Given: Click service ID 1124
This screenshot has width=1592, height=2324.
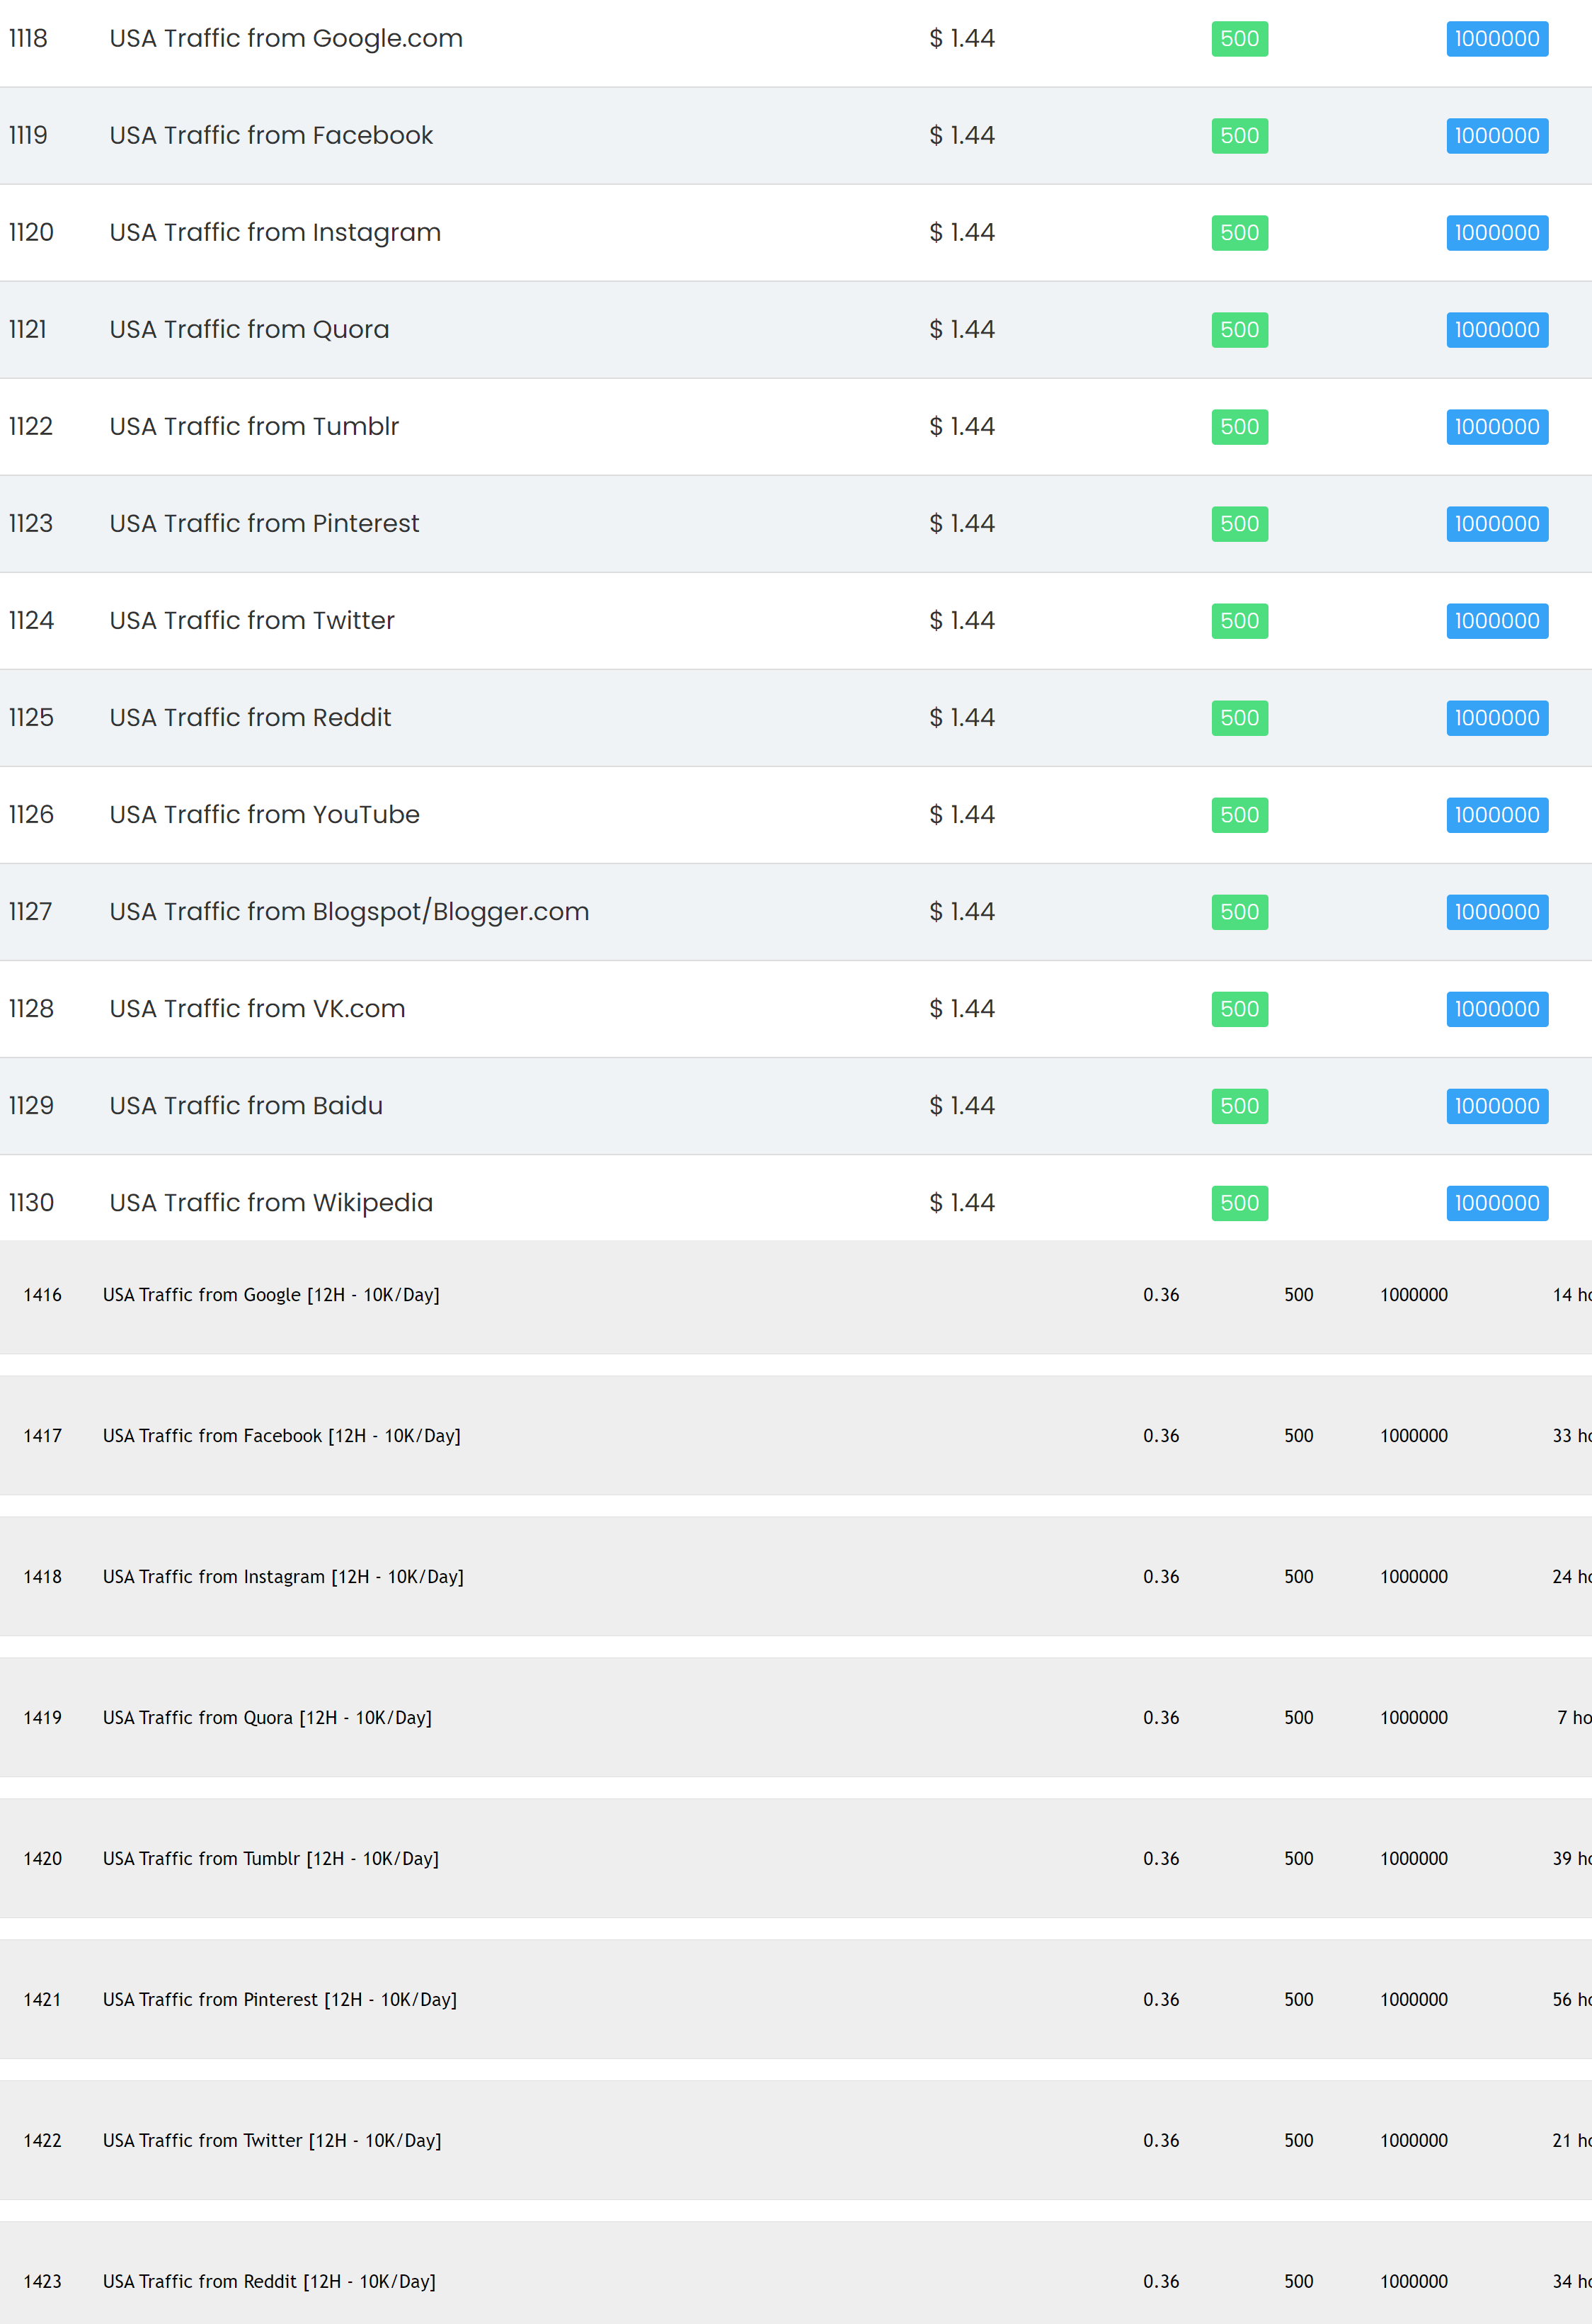Looking at the screenshot, I should [31, 621].
